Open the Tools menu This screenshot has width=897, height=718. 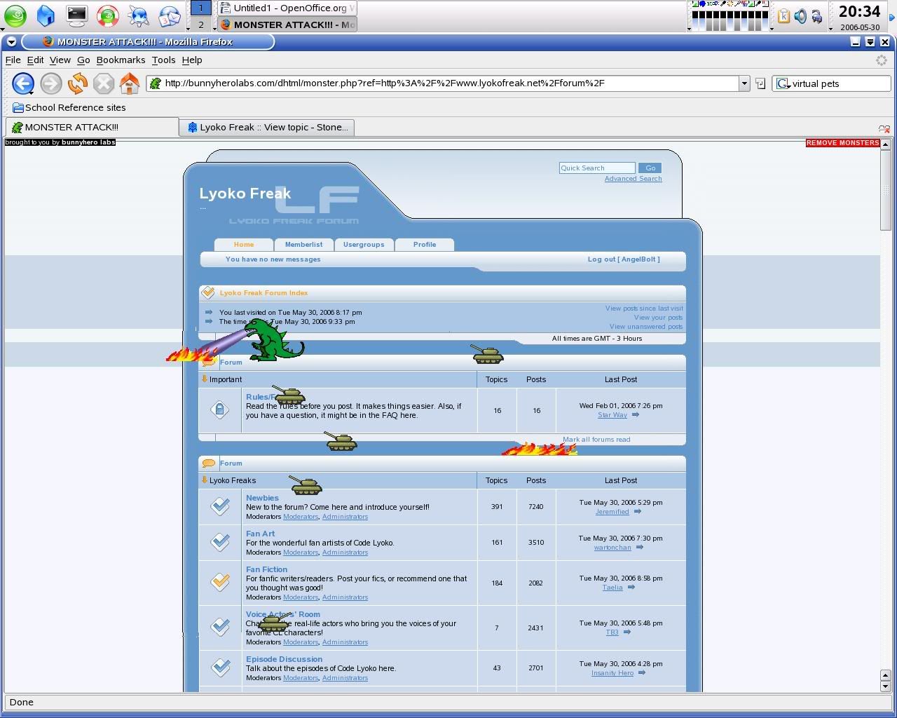click(163, 60)
